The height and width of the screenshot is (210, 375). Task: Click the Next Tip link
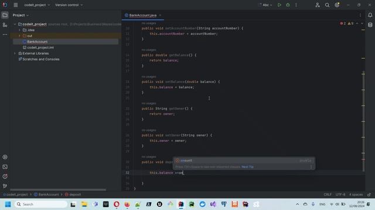click(247, 167)
